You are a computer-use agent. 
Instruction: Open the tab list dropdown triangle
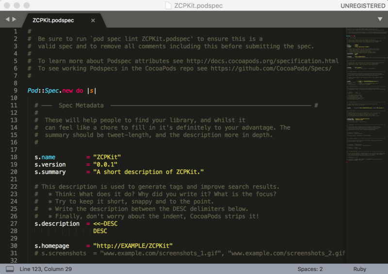pos(380,19)
